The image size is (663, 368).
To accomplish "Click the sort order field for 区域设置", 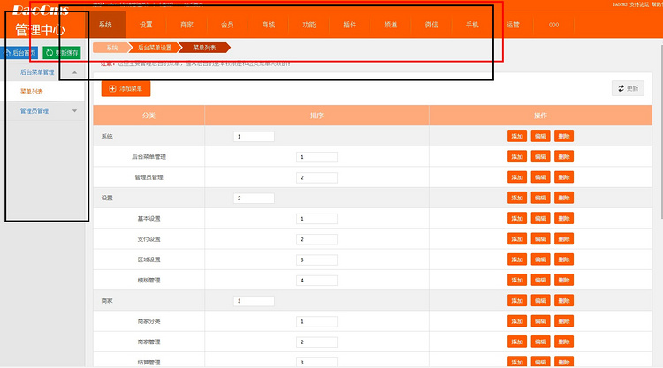I will (316, 259).
